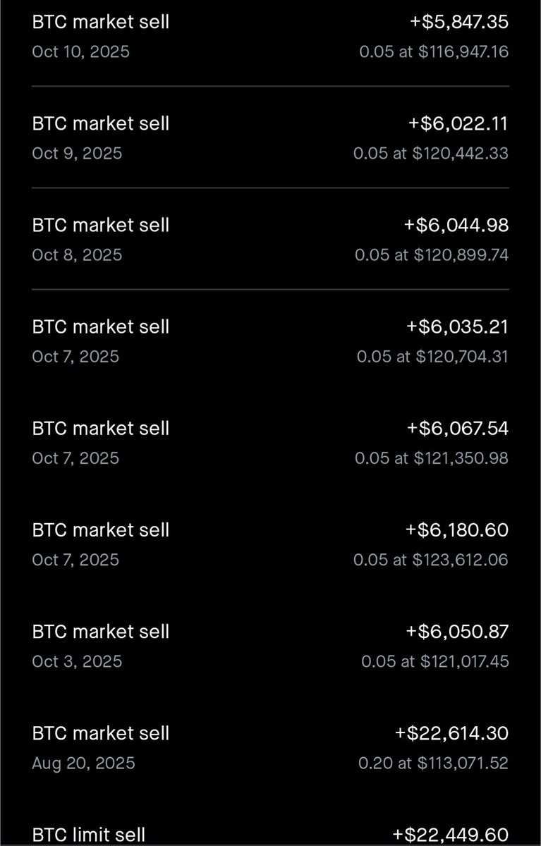Tap the +$6,044.98 amount
This screenshot has width=541, height=846.
(x=456, y=225)
